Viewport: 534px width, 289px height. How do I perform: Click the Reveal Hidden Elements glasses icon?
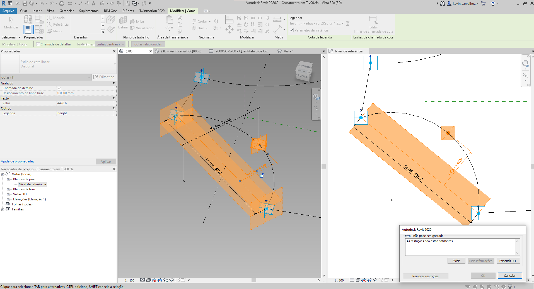pyautogui.click(x=171, y=280)
